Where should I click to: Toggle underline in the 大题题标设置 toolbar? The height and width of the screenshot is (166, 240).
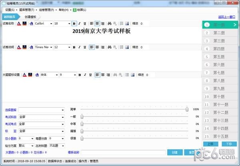[85, 75]
